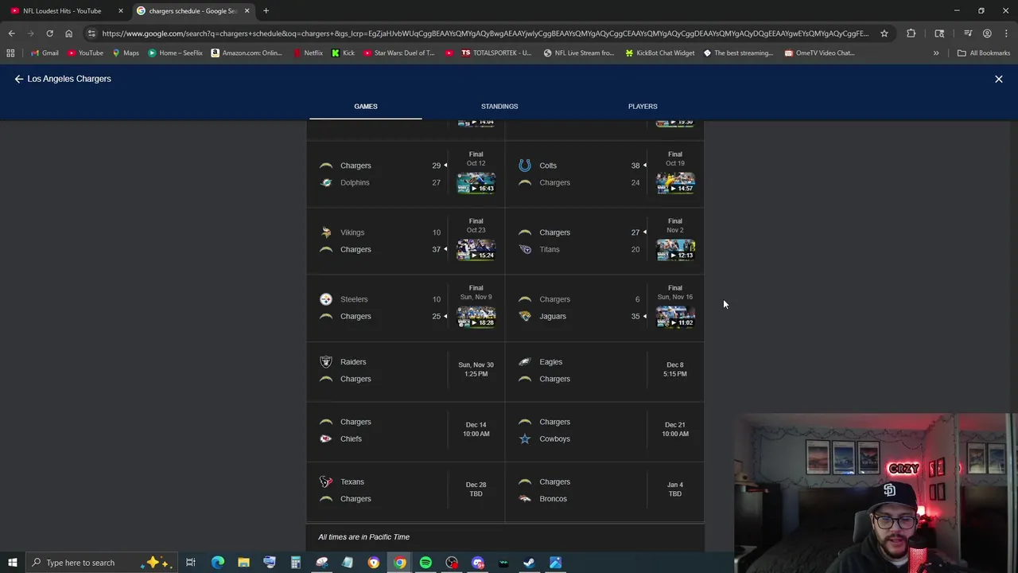This screenshot has height=573, width=1018.
Task: Click the Titans team logo
Action: click(x=524, y=249)
